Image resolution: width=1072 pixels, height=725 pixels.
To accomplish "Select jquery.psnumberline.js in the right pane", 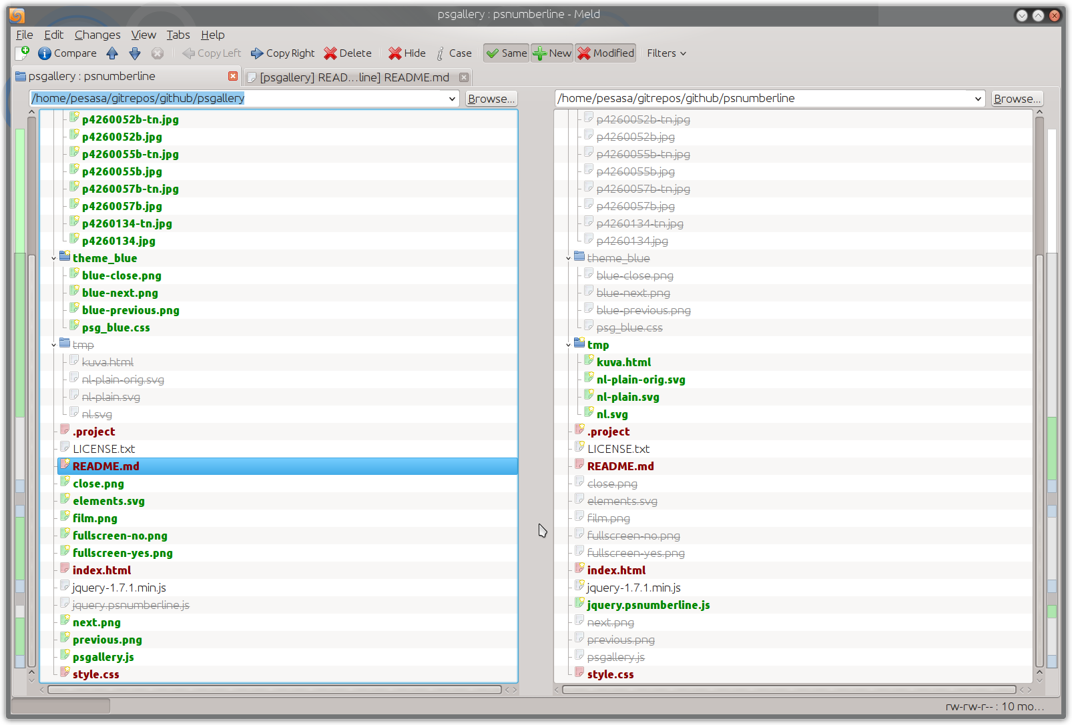I will click(x=648, y=605).
